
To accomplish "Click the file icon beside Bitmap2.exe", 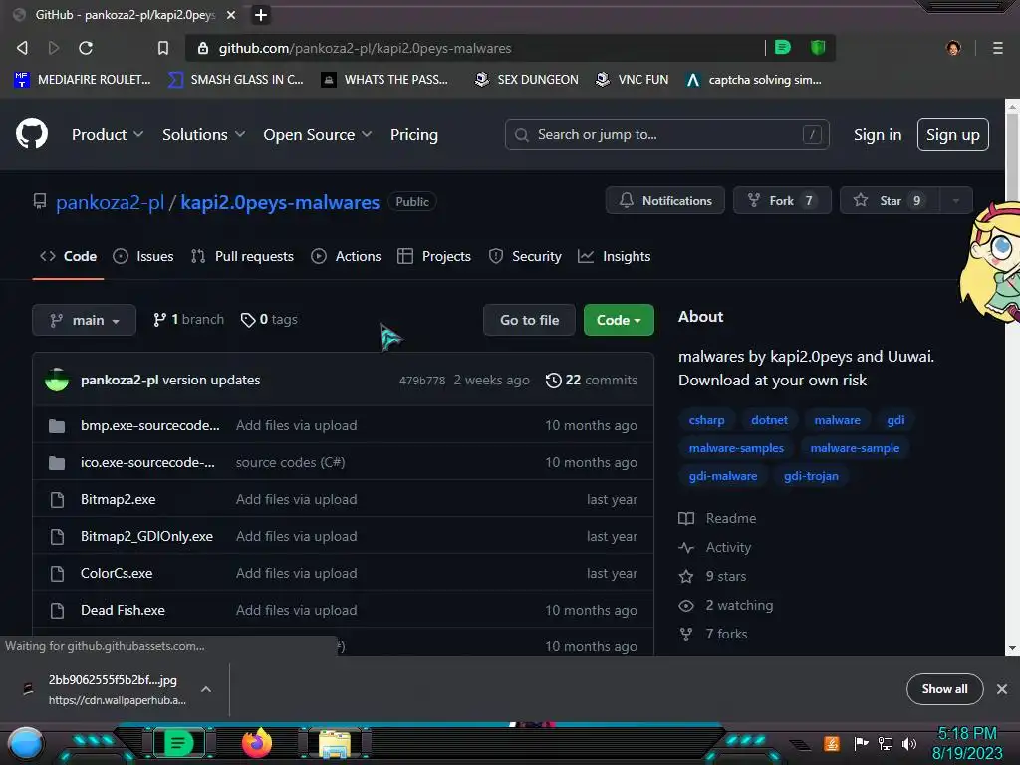I will 57,500.
